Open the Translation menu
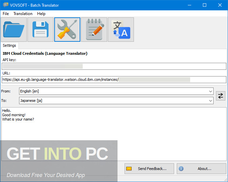 (x=23, y=14)
